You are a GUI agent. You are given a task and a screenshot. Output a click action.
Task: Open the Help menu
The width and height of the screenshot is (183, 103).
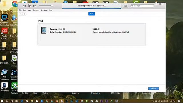click(x=50, y=10)
